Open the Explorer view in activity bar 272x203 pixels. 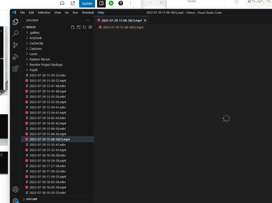15,22
